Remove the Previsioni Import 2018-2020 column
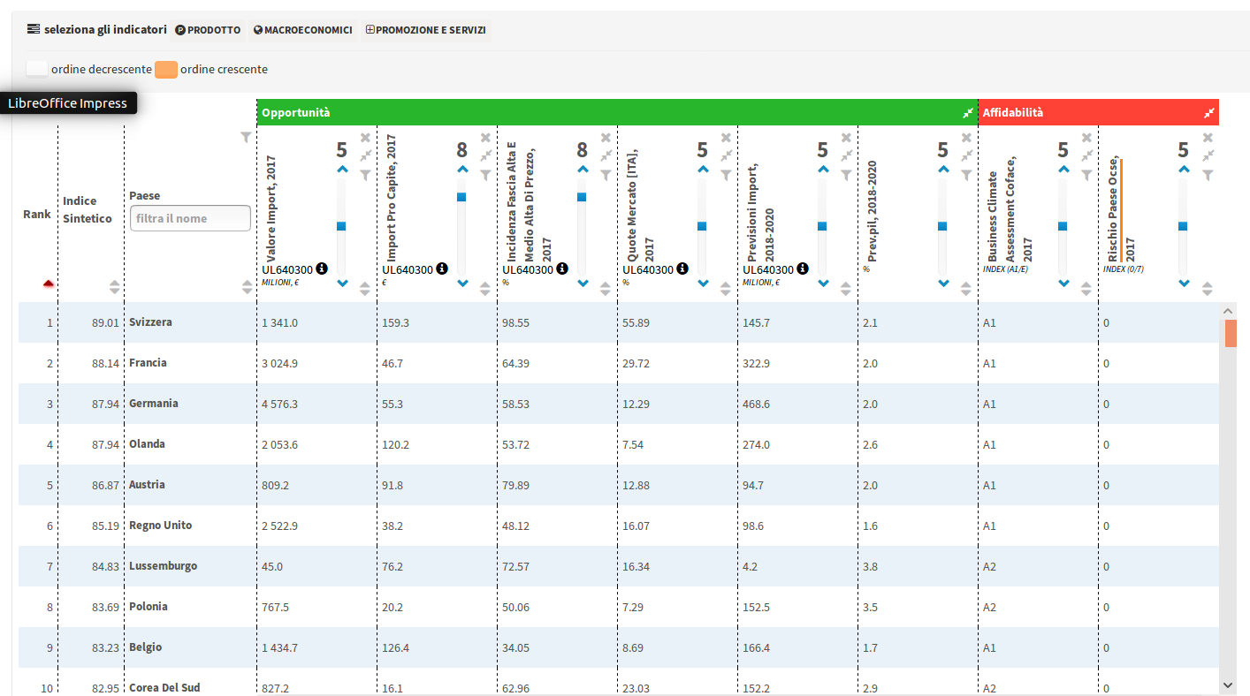The height and width of the screenshot is (696, 1250). click(846, 138)
